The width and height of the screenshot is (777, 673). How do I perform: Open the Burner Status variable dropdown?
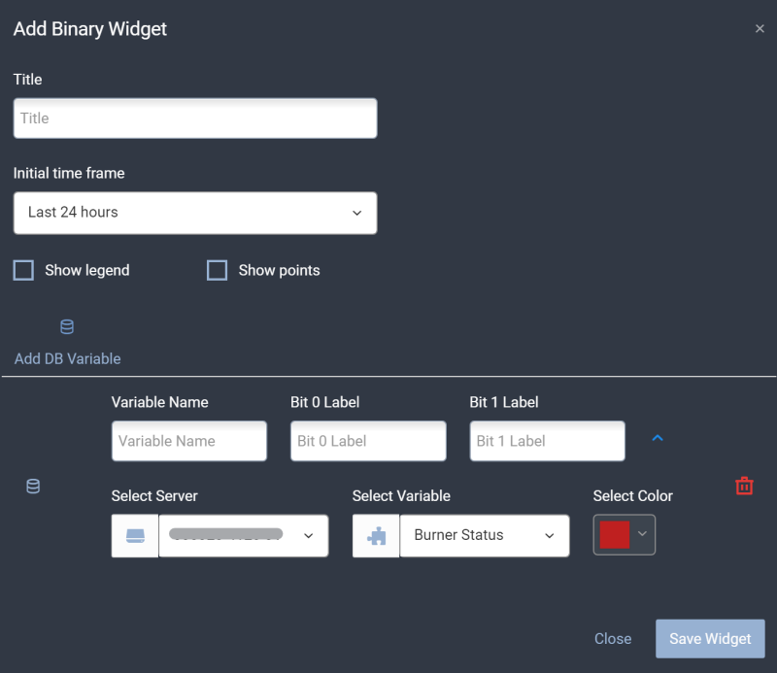[x=485, y=535]
